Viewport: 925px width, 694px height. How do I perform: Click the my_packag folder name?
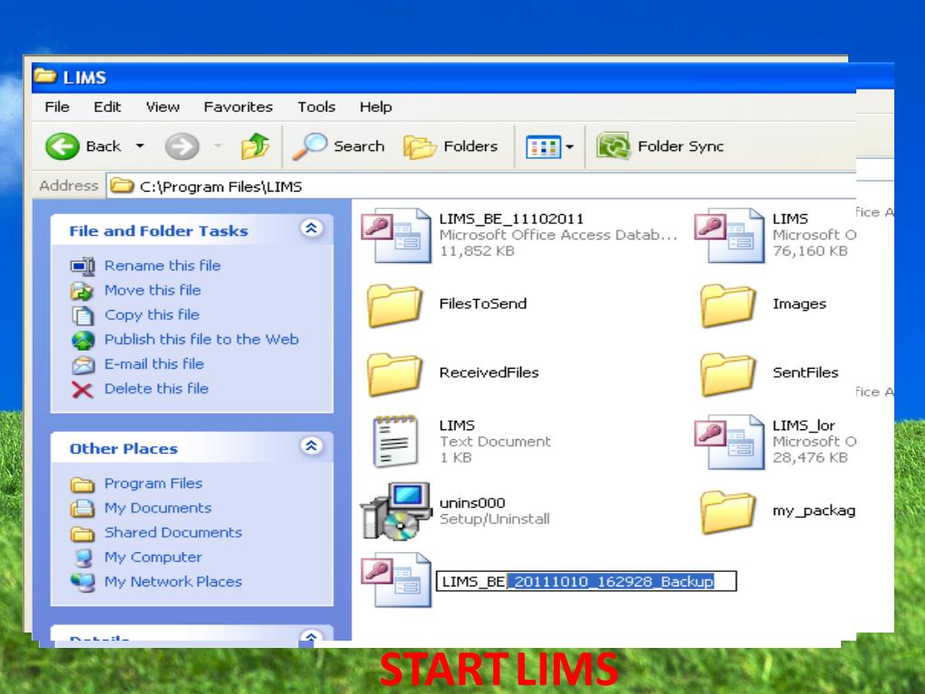tap(814, 511)
